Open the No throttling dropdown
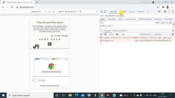Viewport: 175px width, 98px height. tap(71, 11)
